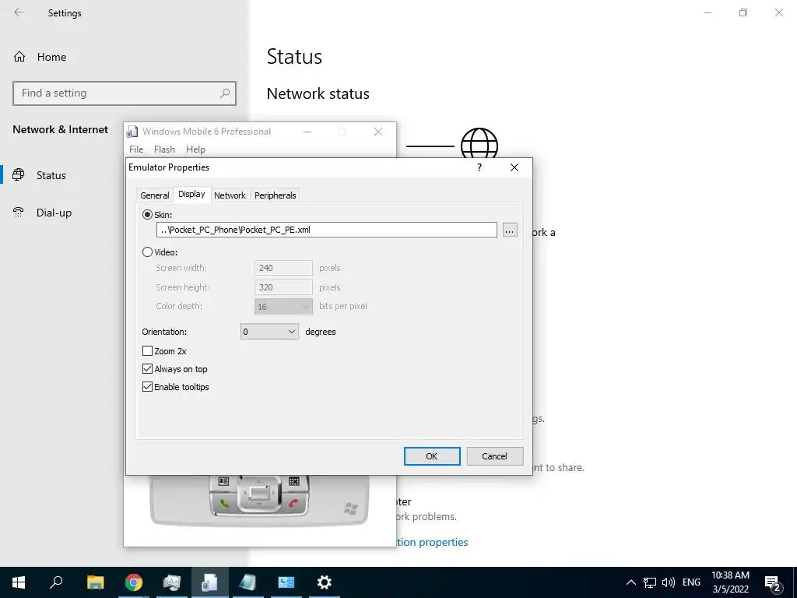Open the connection properties link in Settings
This screenshot has height=598, width=797.
pyautogui.click(x=432, y=542)
